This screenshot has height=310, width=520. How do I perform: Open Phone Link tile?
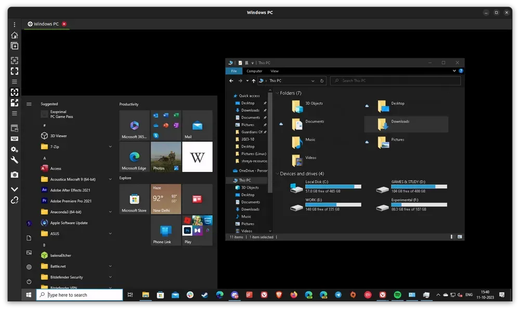click(x=166, y=231)
